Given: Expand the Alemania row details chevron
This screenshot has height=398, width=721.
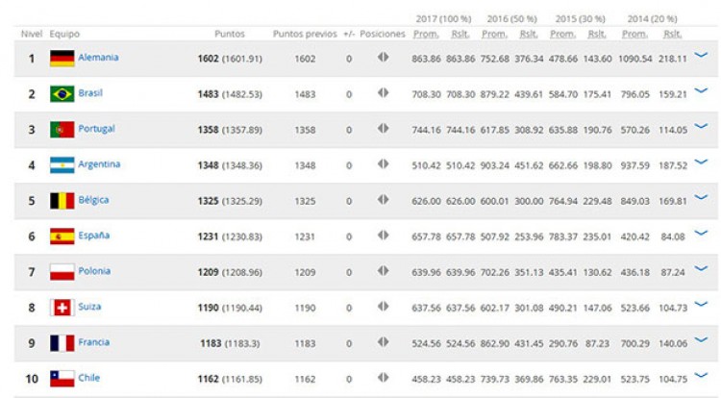Looking at the screenshot, I should pos(700,56).
